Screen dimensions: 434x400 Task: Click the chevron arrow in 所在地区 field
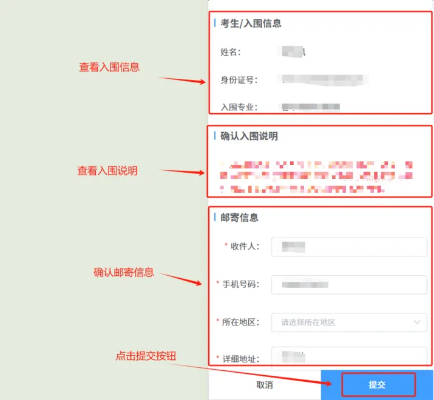pos(417,322)
